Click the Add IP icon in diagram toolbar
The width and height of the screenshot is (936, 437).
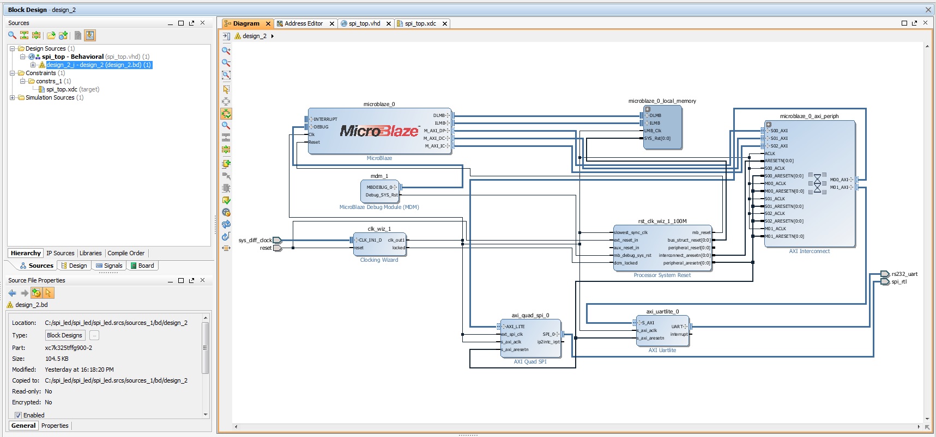[x=226, y=164]
